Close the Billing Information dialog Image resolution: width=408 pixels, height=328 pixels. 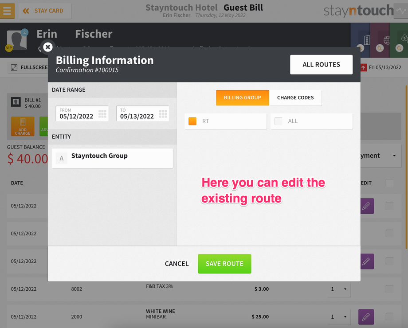48,47
